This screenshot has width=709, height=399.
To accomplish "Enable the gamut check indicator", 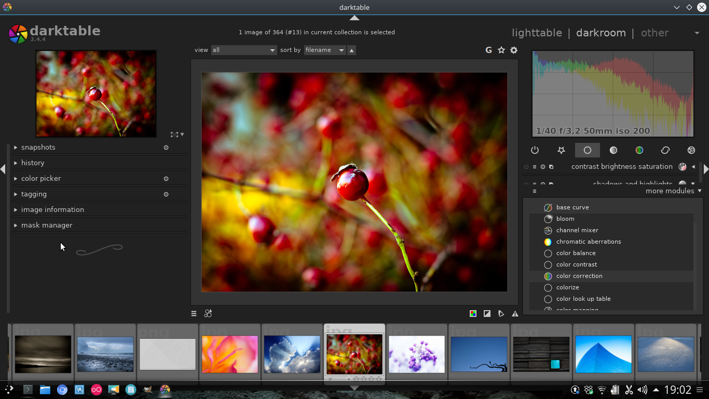I will point(514,313).
